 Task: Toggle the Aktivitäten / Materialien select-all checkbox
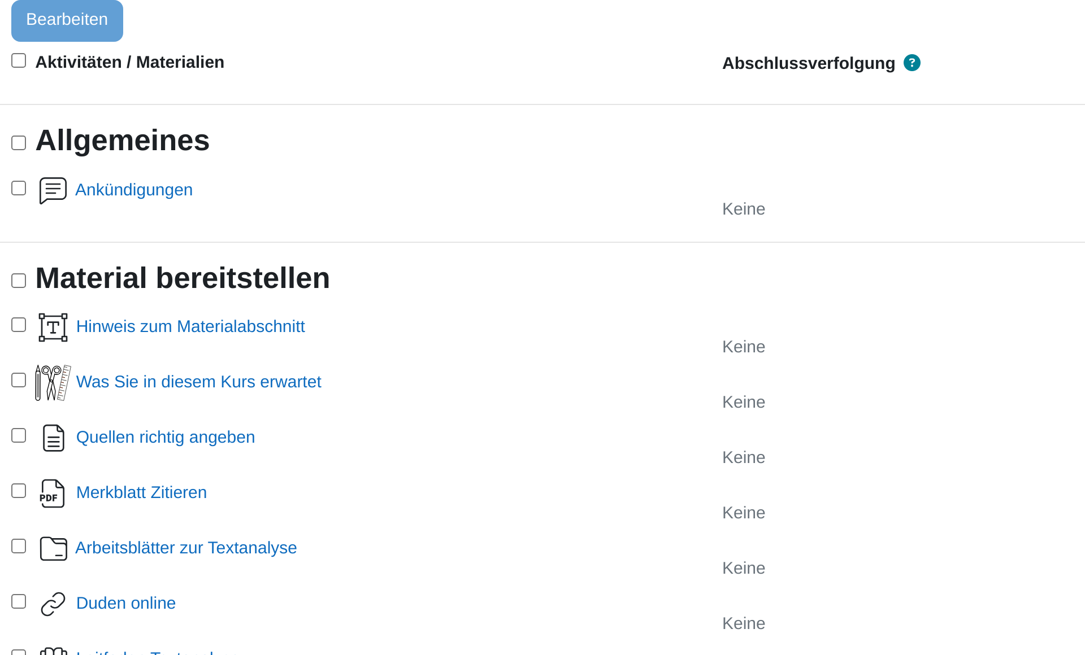19,60
